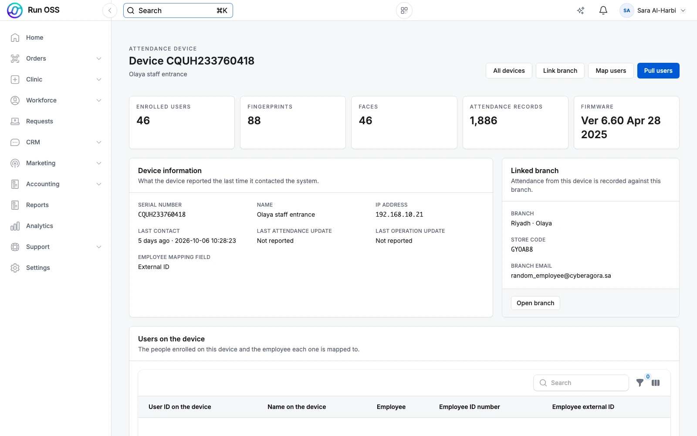
Task: Click the last contact timestamp 2026-10-06 10:28:23
Action: coord(206,241)
